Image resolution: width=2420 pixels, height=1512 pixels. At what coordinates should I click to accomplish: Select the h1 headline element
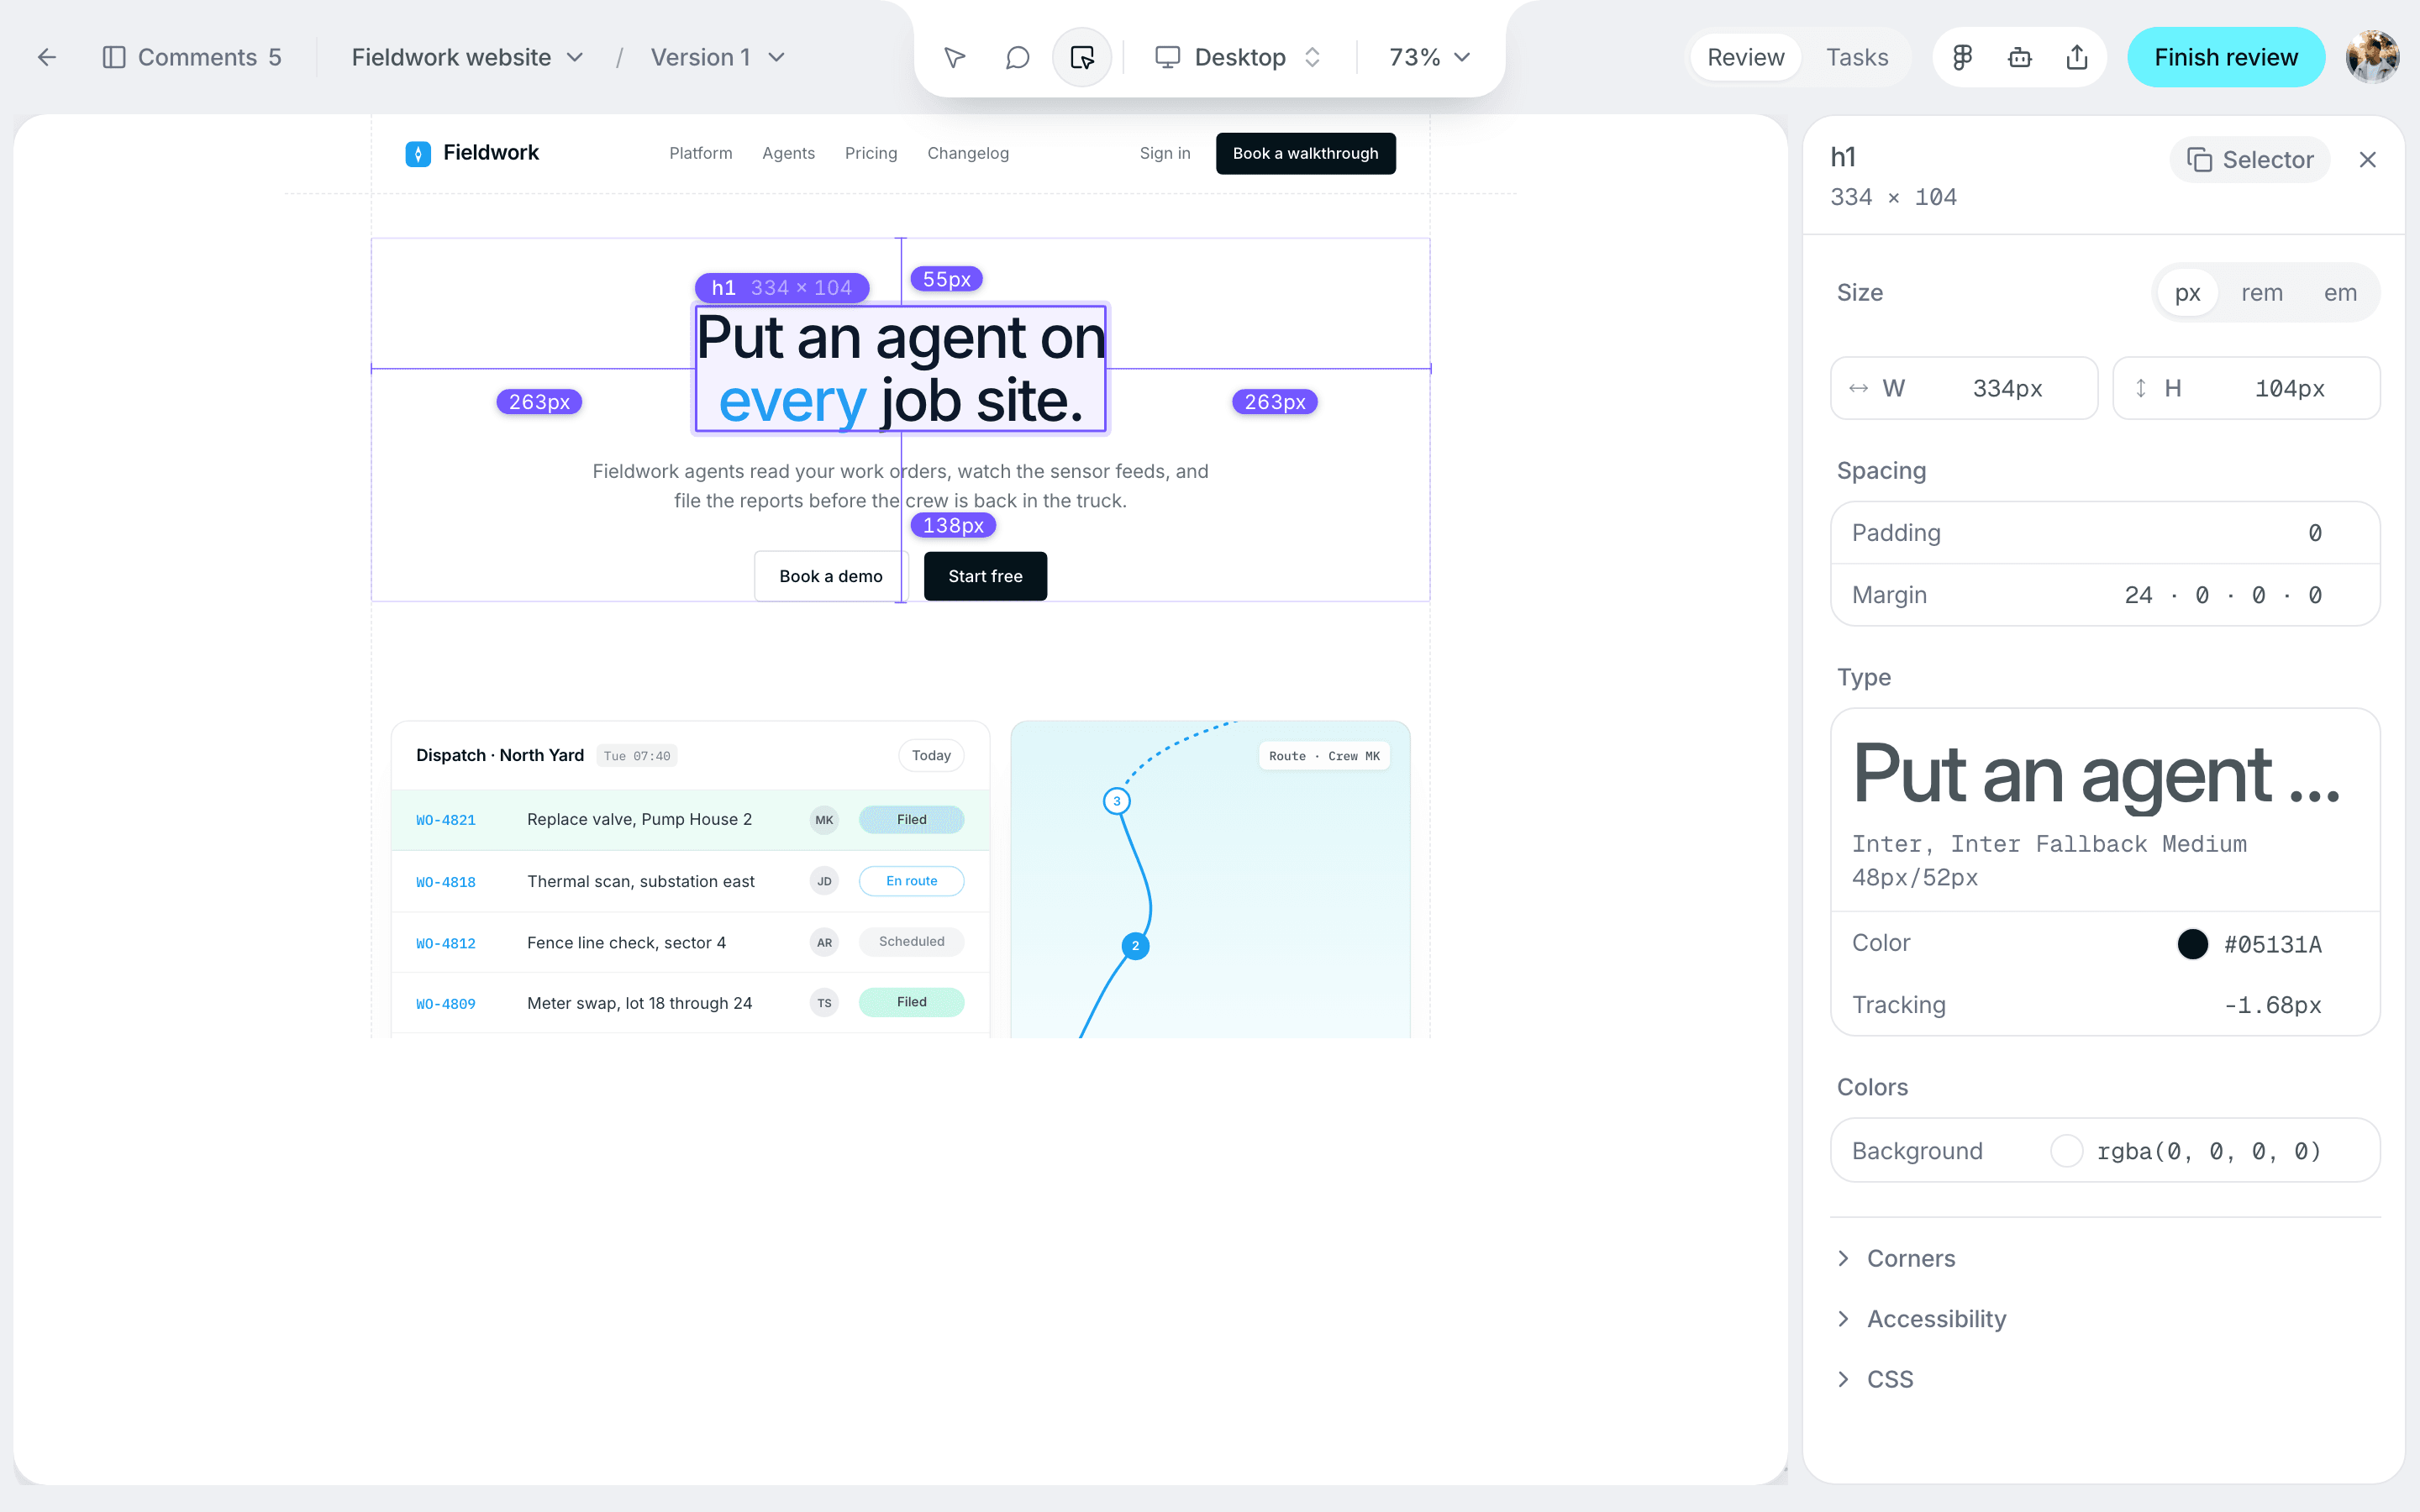(901, 369)
